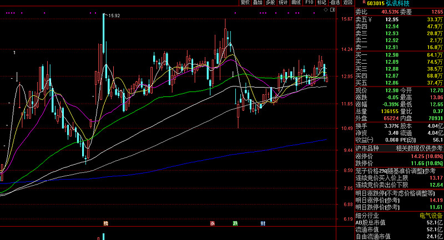The height and width of the screenshot is (240, 444).
Task: Click the 复权 toolbar button
Action: point(245,3)
